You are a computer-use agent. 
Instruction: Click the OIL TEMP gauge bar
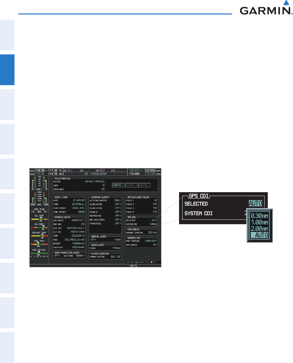(39, 219)
